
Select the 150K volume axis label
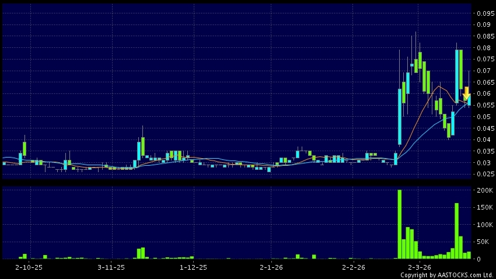click(483, 208)
